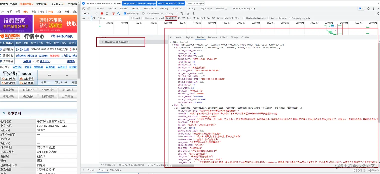Switch to the Elements panel tab
Screen dimensions: 380x174
(x=100, y=8)
